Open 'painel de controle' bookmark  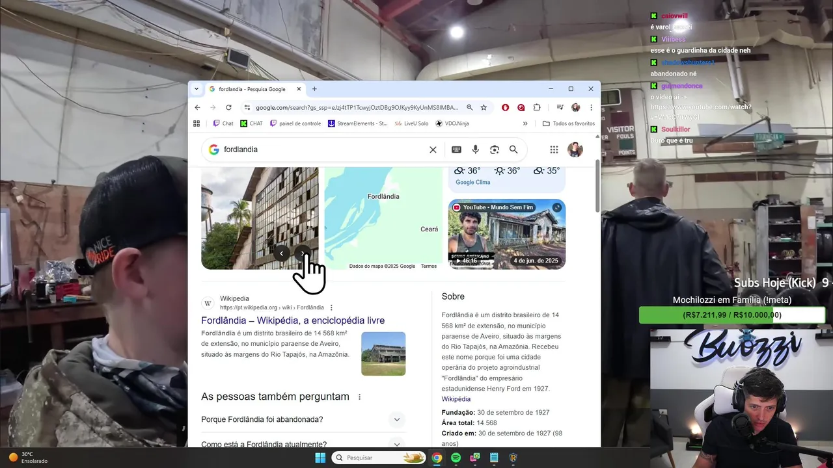tap(295, 123)
